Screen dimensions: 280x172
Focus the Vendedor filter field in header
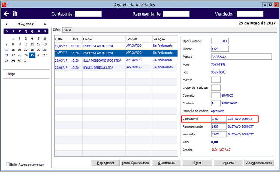[250, 14]
